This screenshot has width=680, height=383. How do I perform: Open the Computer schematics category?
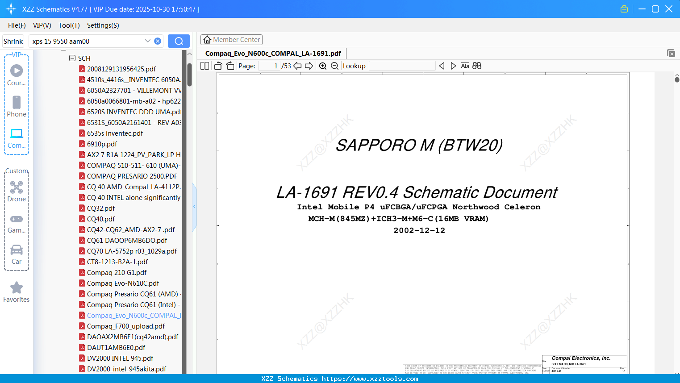pyautogui.click(x=17, y=138)
